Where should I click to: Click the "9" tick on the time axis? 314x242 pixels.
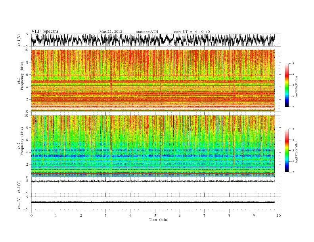pos(254,216)
